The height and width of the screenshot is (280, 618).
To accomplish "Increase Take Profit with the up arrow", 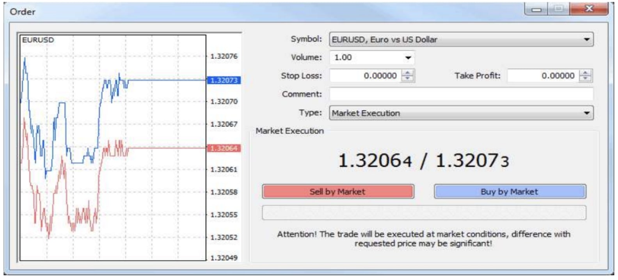I will pyautogui.click(x=585, y=73).
